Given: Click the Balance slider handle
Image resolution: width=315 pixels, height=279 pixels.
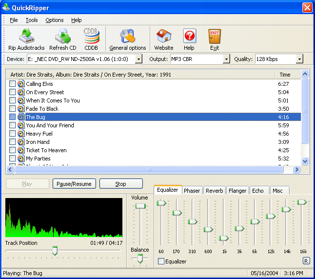Looking at the screenshot, I should point(140,259).
